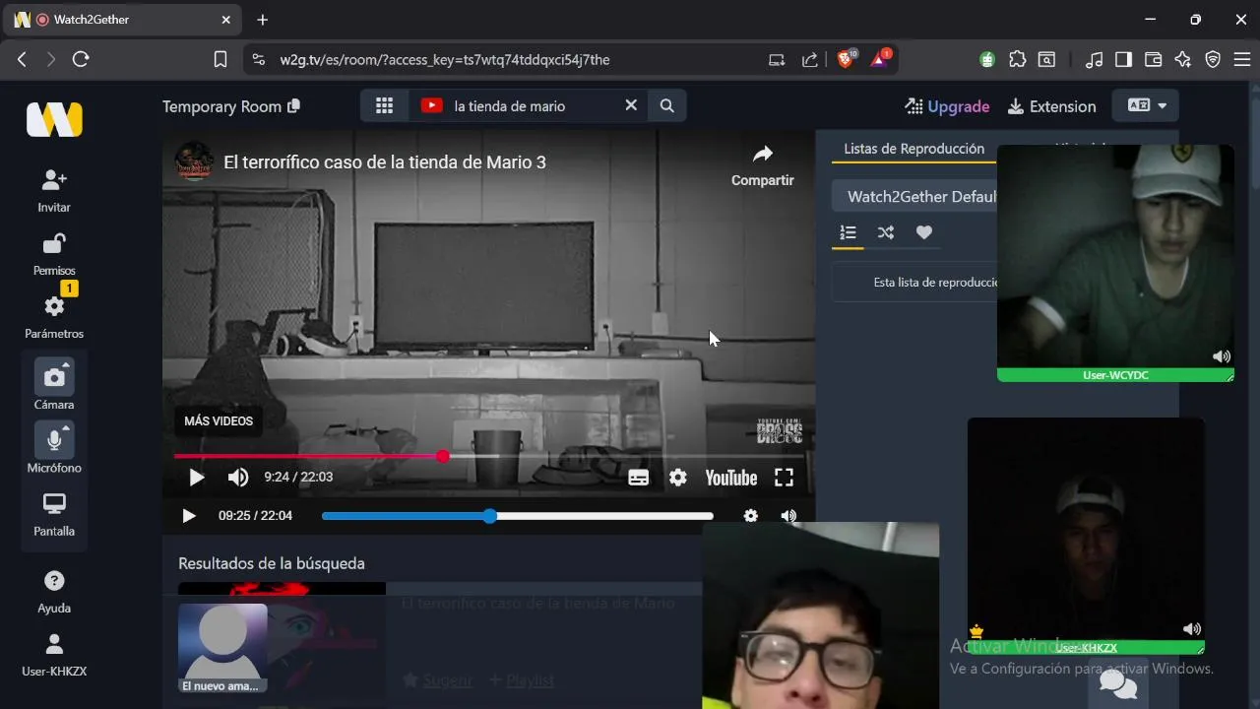This screenshot has height=709, width=1260.
Task: Open YouTube player settings gear
Action: pyautogui.click(x=677, y=478)
